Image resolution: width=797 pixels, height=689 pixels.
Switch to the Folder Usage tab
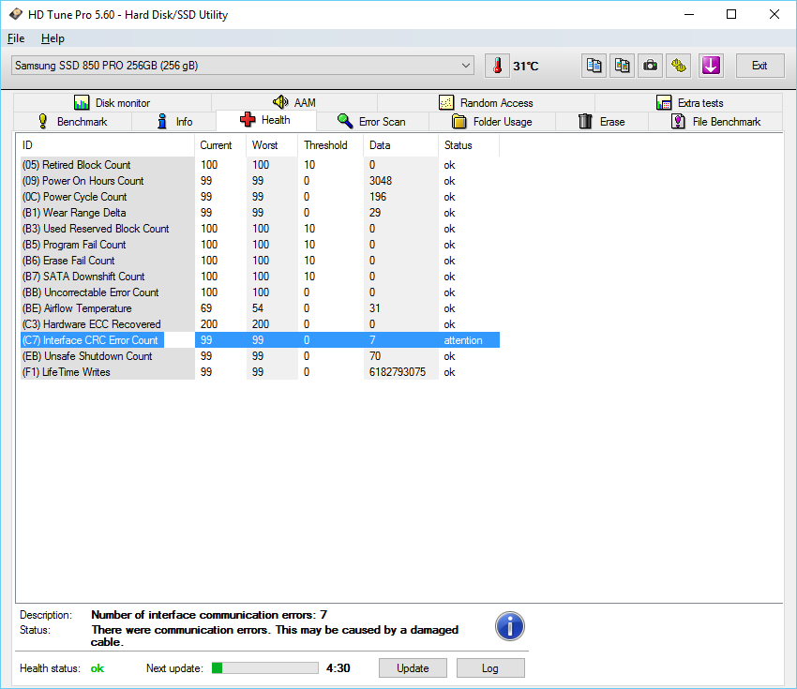492,122
